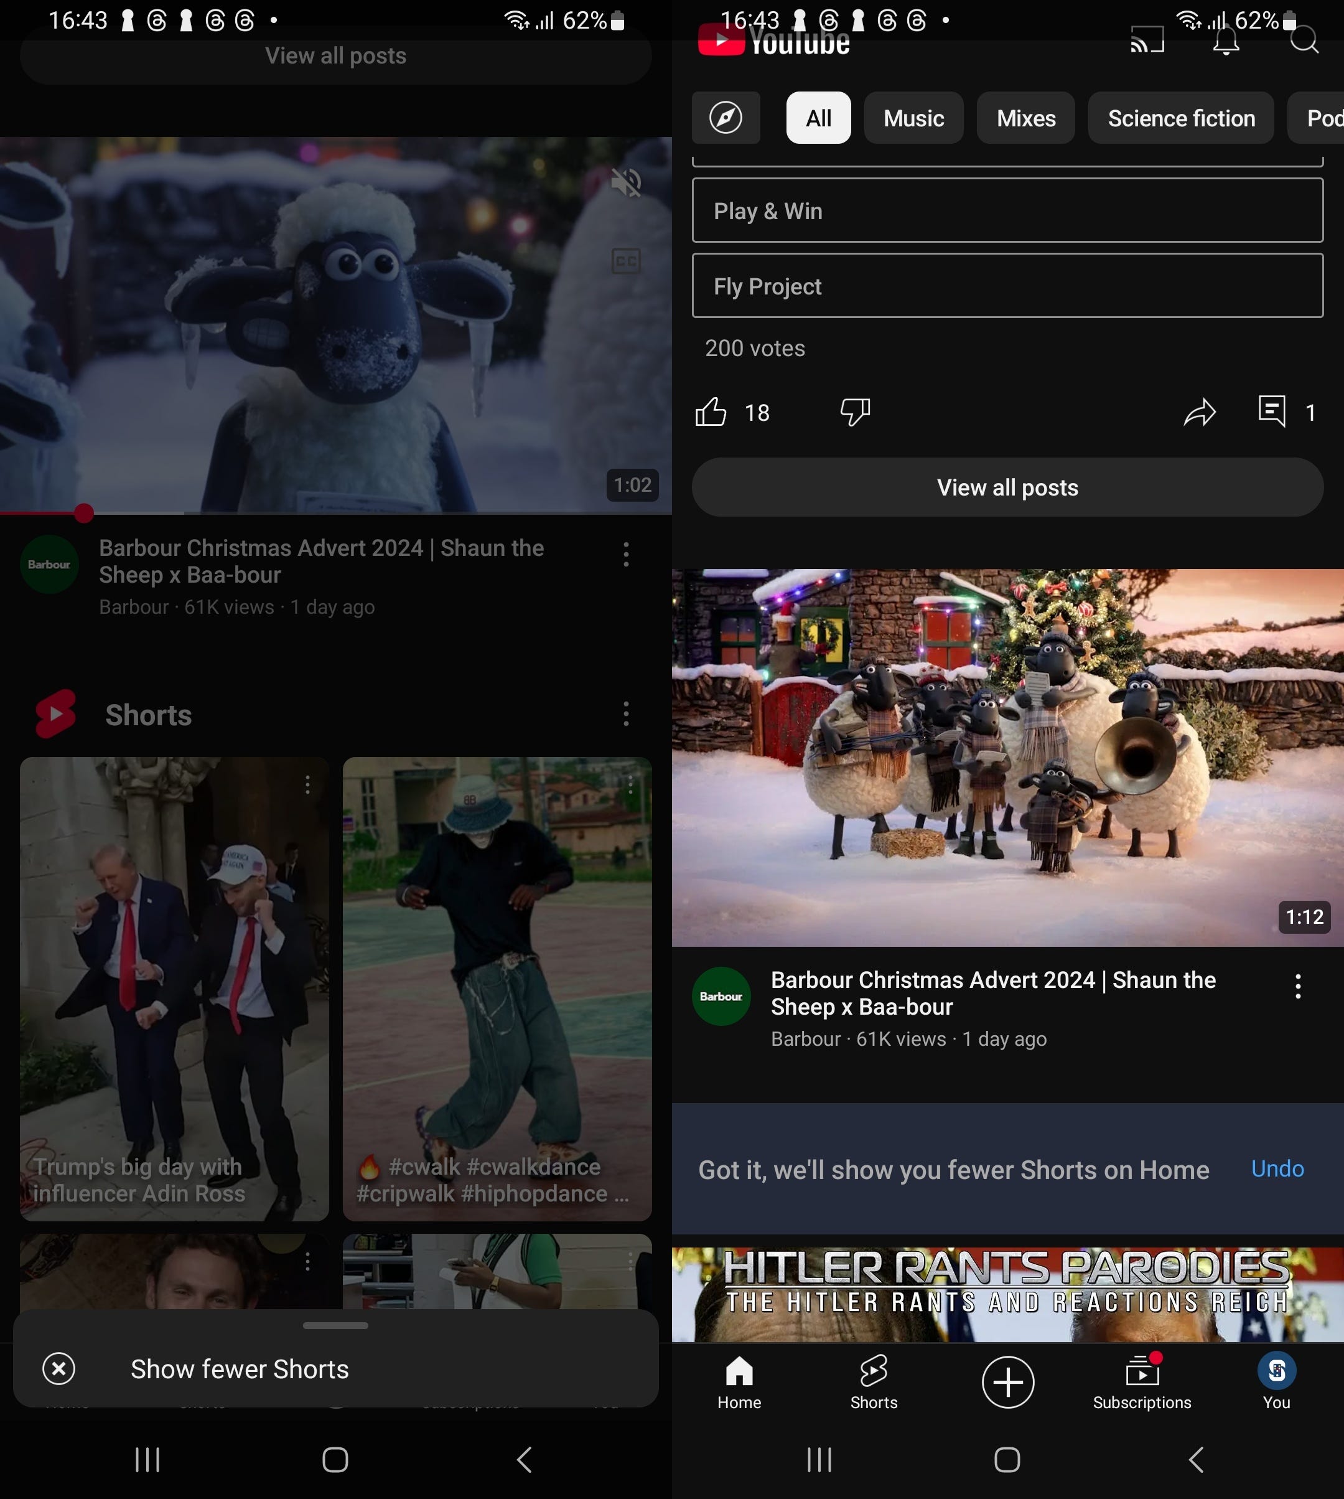Open options menu for Barbour video on left screen
The height and width of the screenshot is (1499, 1344).
626,554
